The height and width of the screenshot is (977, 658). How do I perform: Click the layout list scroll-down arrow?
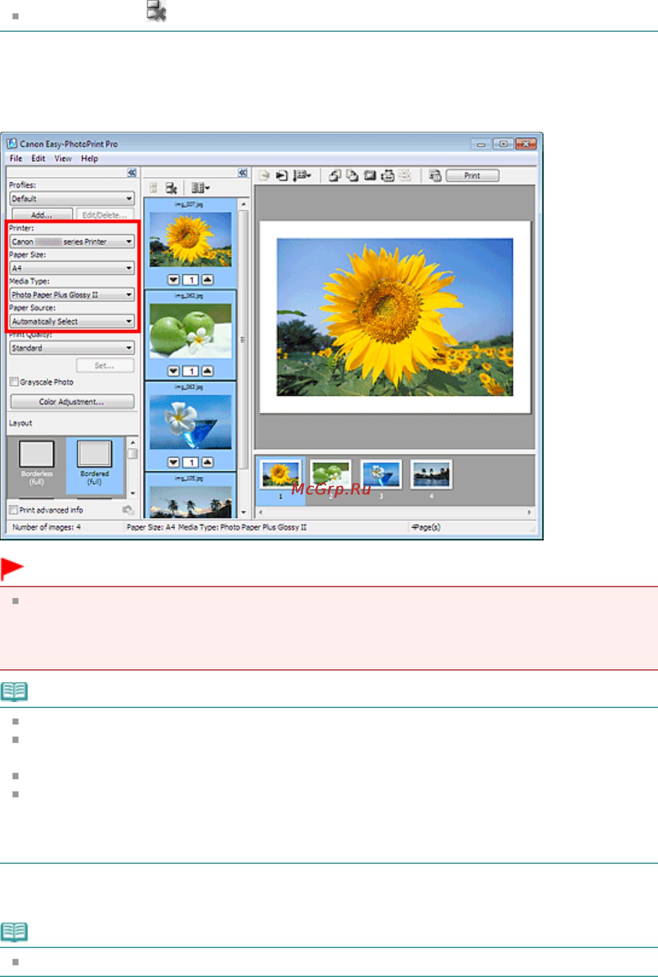click(132, 493)
